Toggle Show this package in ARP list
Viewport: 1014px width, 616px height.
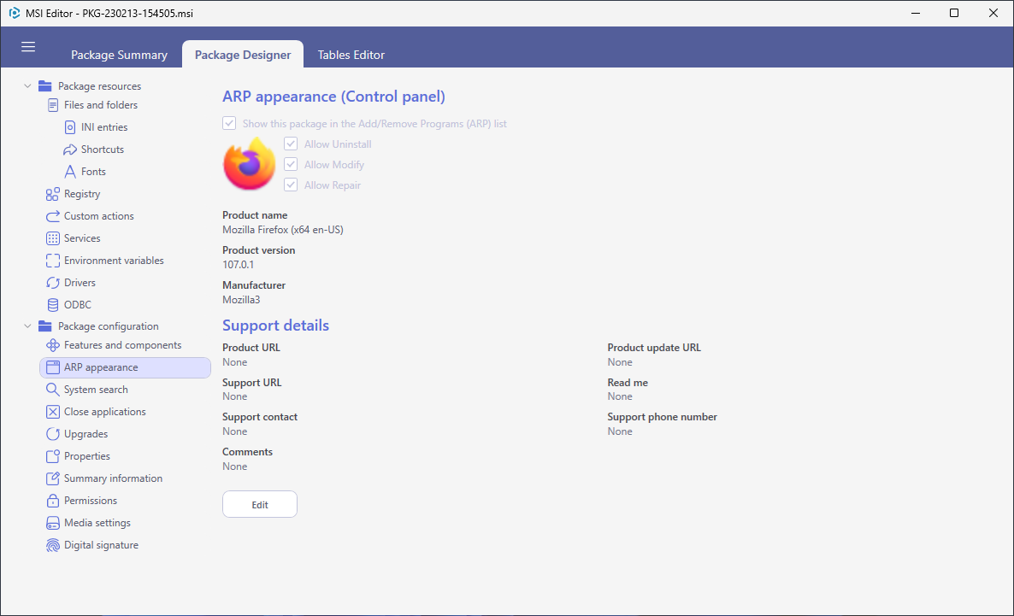pyautogui.click(x=229, y=123)
